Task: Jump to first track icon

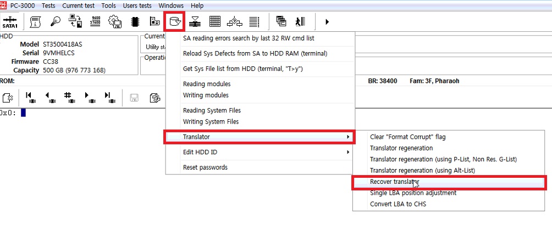Action: (31, 97)
